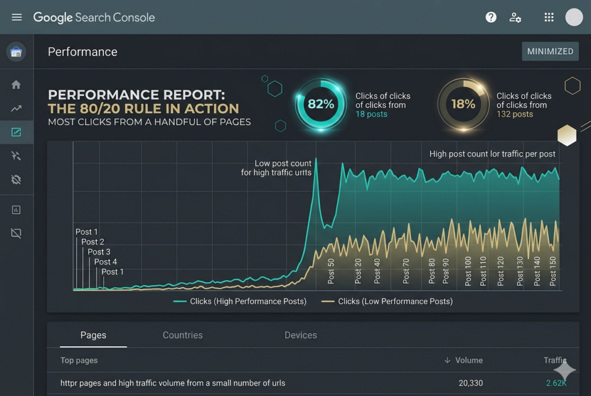This screenshot has width=591, height=396.
Task: Click the MINIMIZED button
Action: [550, 51]
